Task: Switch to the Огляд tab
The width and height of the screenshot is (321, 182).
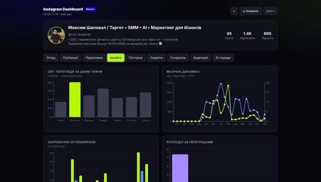Action: coord(51,58)
